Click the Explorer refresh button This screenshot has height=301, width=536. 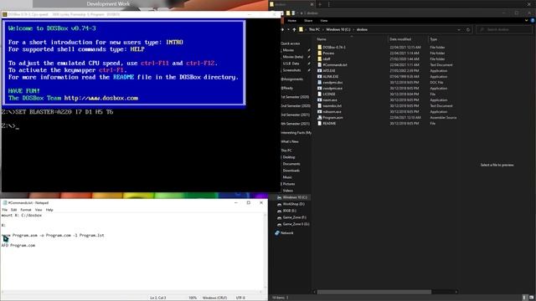468,30
